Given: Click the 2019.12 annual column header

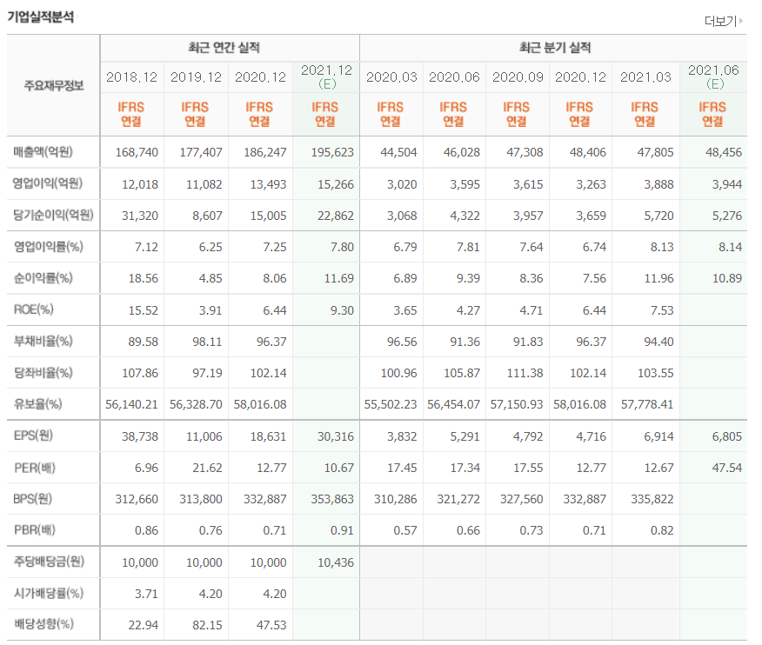Looking at the screenshot, I should pos(196,77).
